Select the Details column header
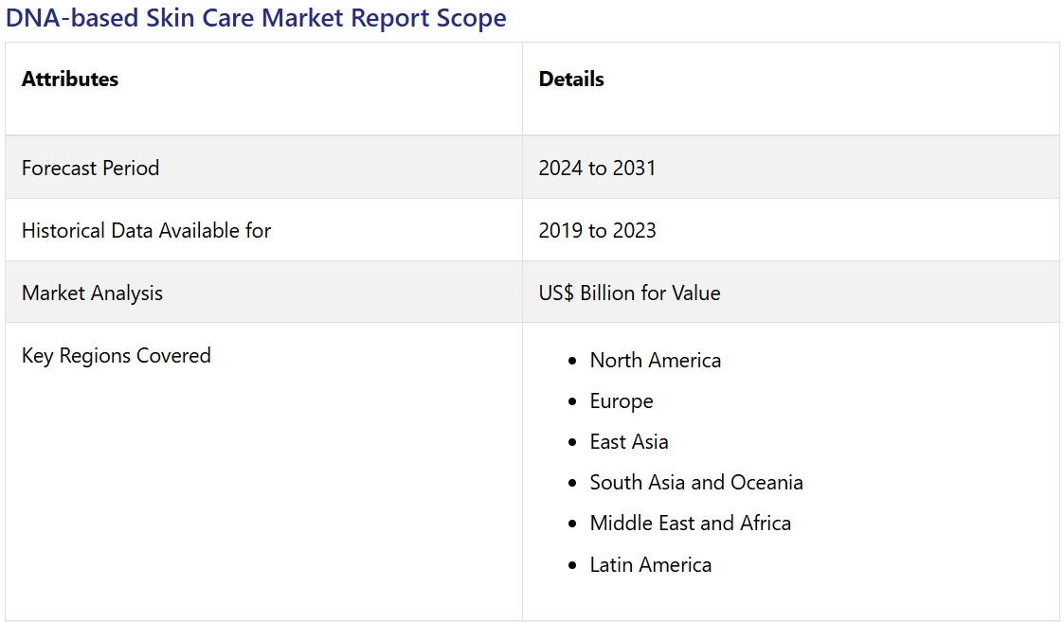This screenshot has width=1064, height=622. pos(571,80)
